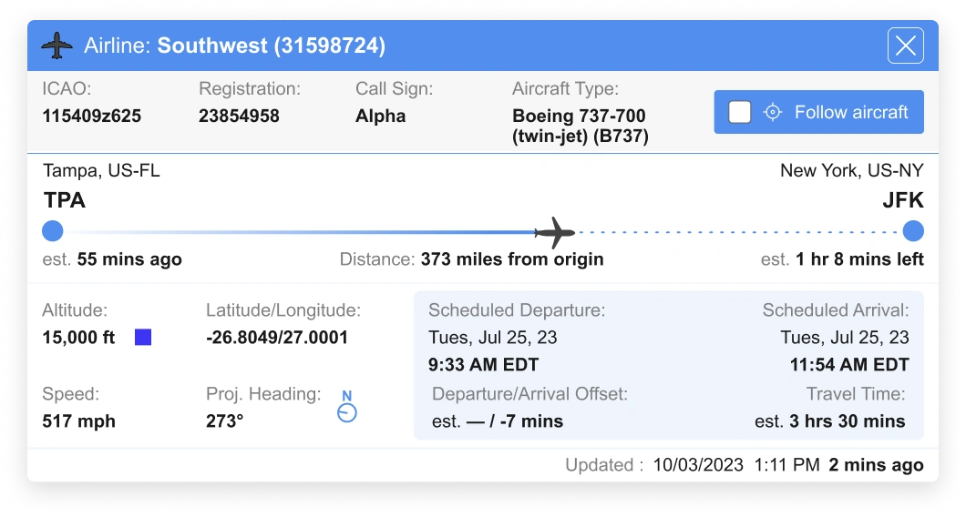Click the registration number 23854958

[239, 117]
